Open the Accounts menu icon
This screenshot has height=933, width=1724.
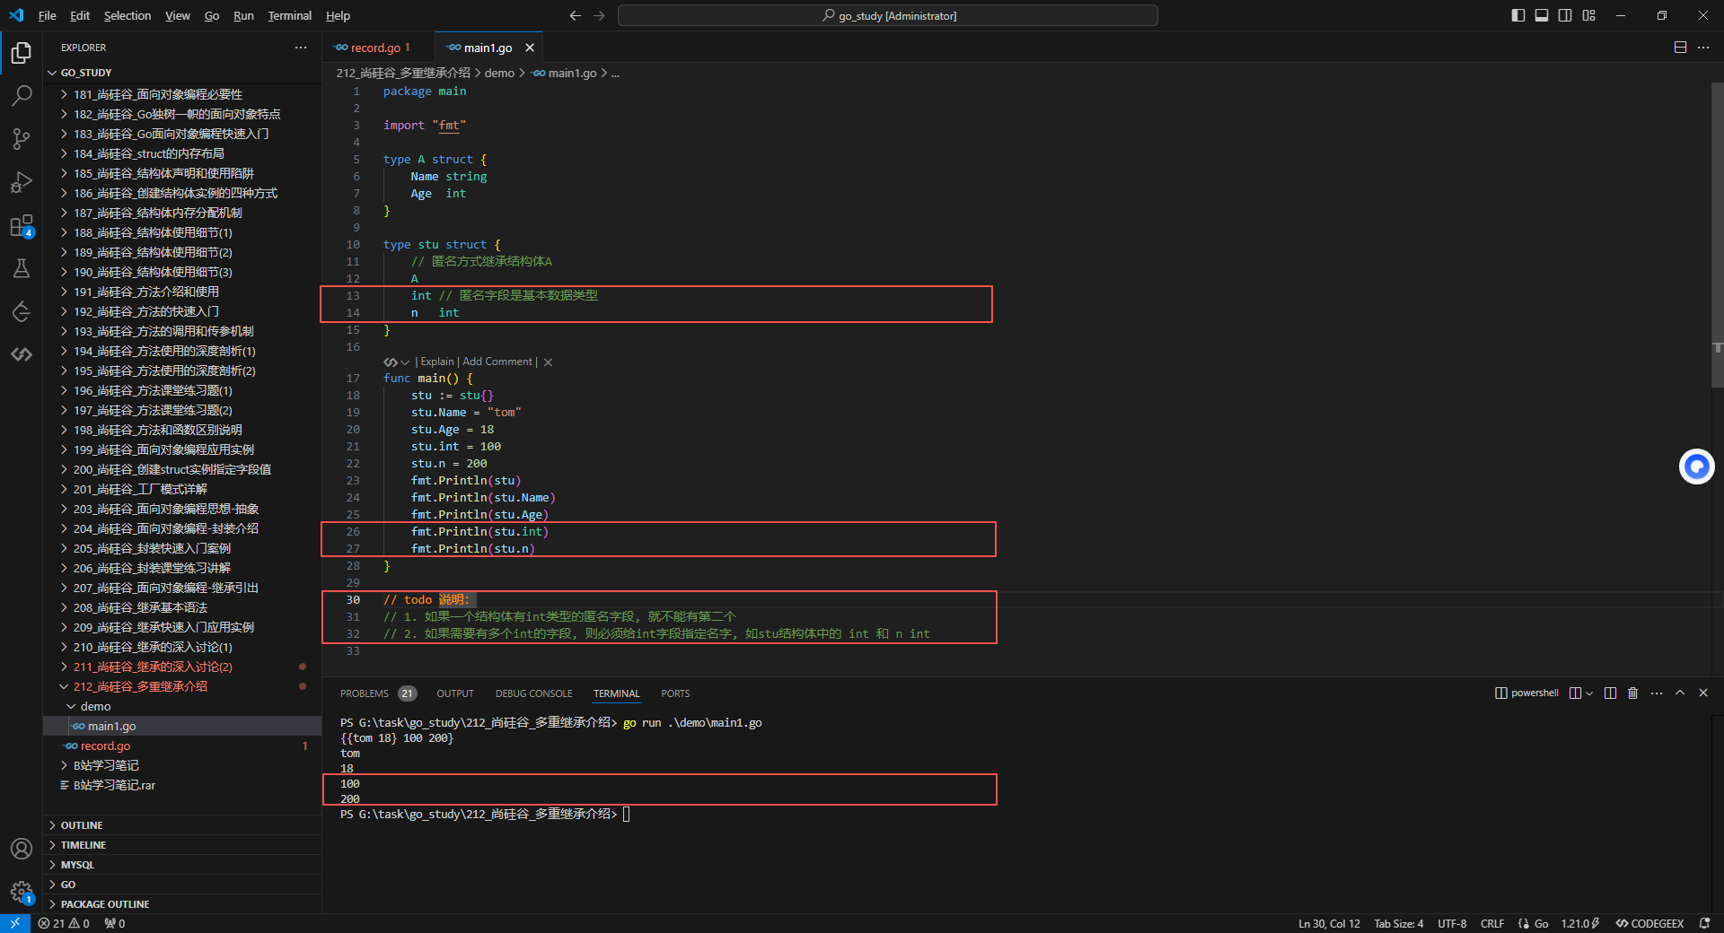(22, 849)
